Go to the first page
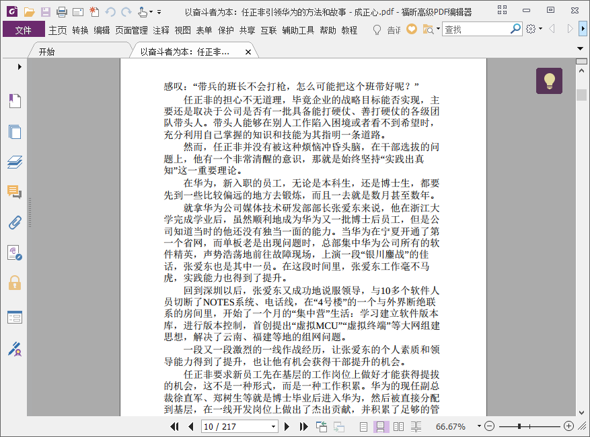590x437 pixels. (174, 426)
